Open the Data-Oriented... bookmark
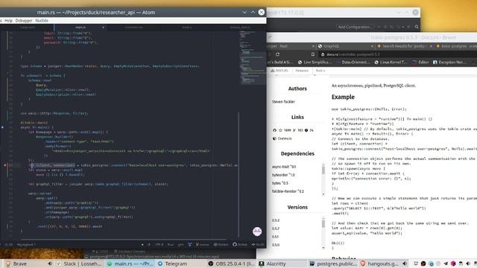 [353, 63]
